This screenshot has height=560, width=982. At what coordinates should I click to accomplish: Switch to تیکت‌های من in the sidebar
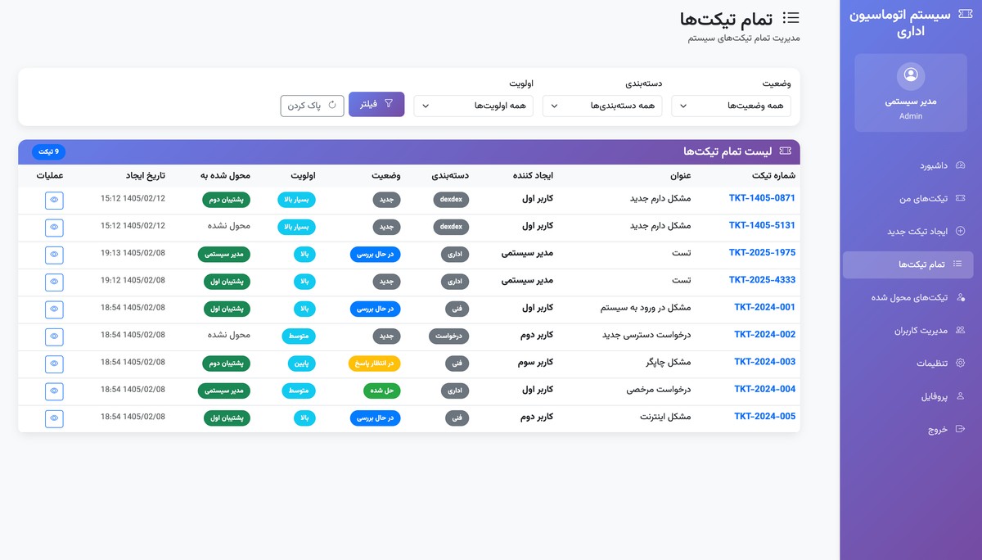click(x=923, y=198)
